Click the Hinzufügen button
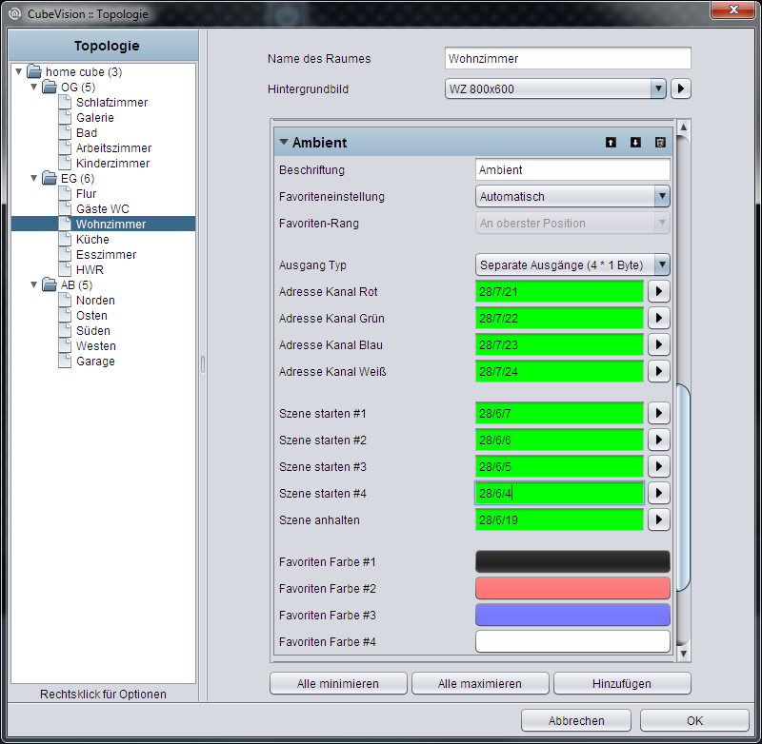The image size is (762, 744). [622, 683]
